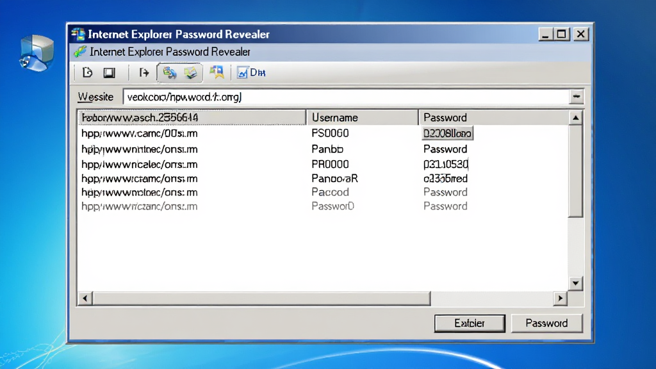The image size is (656, 369).
Task: Click the username cell Paccod
Action: 330,192
